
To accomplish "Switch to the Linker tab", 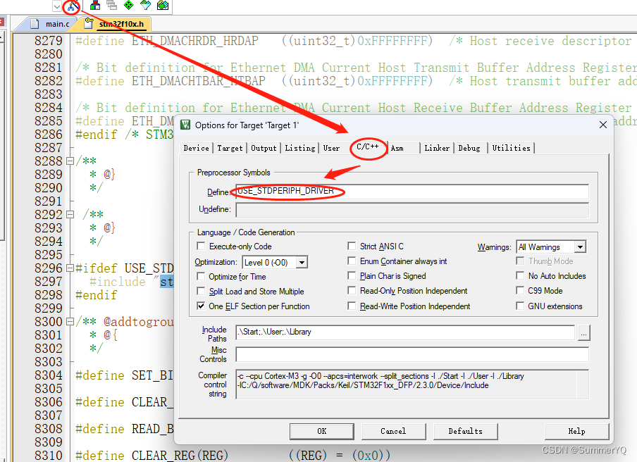I will coord(437,148).
